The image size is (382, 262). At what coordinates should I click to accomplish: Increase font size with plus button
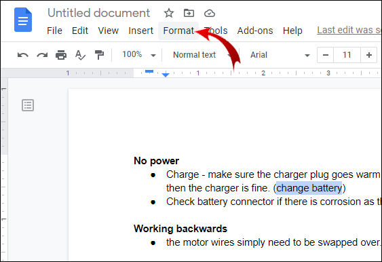tap(369, 55)
